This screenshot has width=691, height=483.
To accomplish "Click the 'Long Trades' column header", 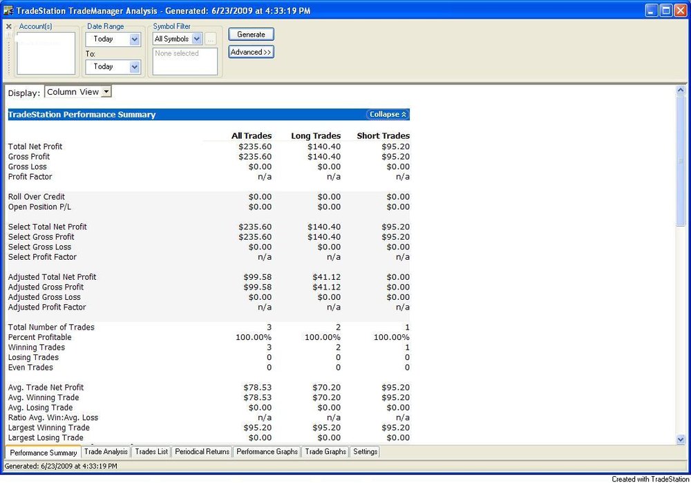I will click(316, 135).
